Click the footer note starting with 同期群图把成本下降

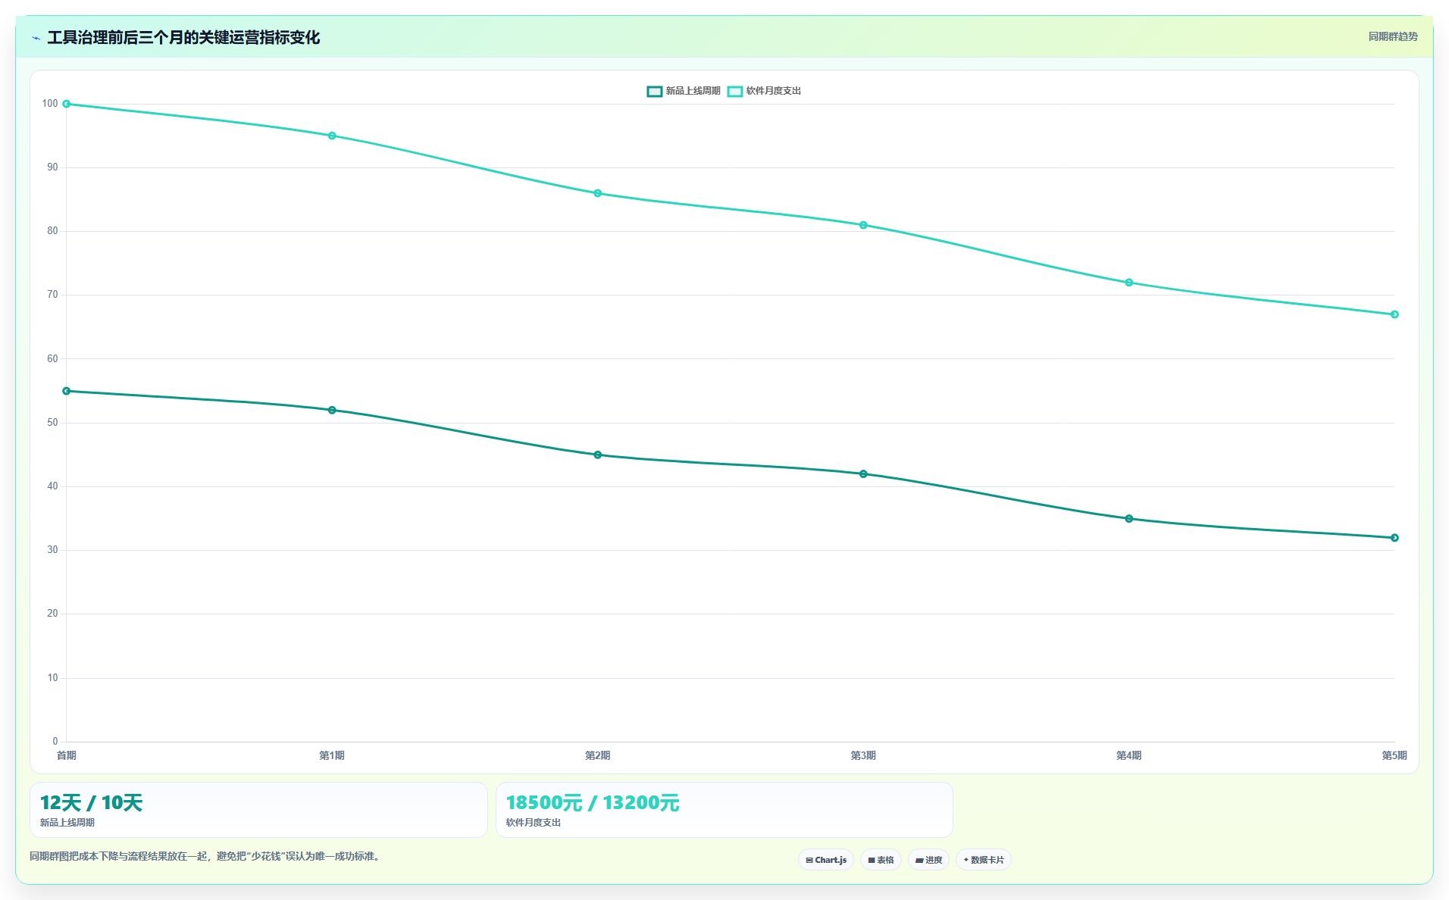[x=205, y=856]
